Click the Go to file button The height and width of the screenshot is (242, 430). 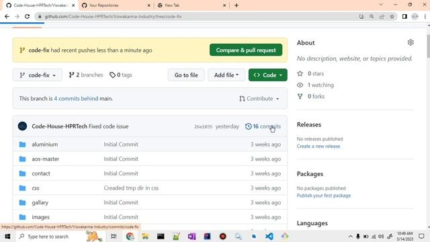[186, 75]
